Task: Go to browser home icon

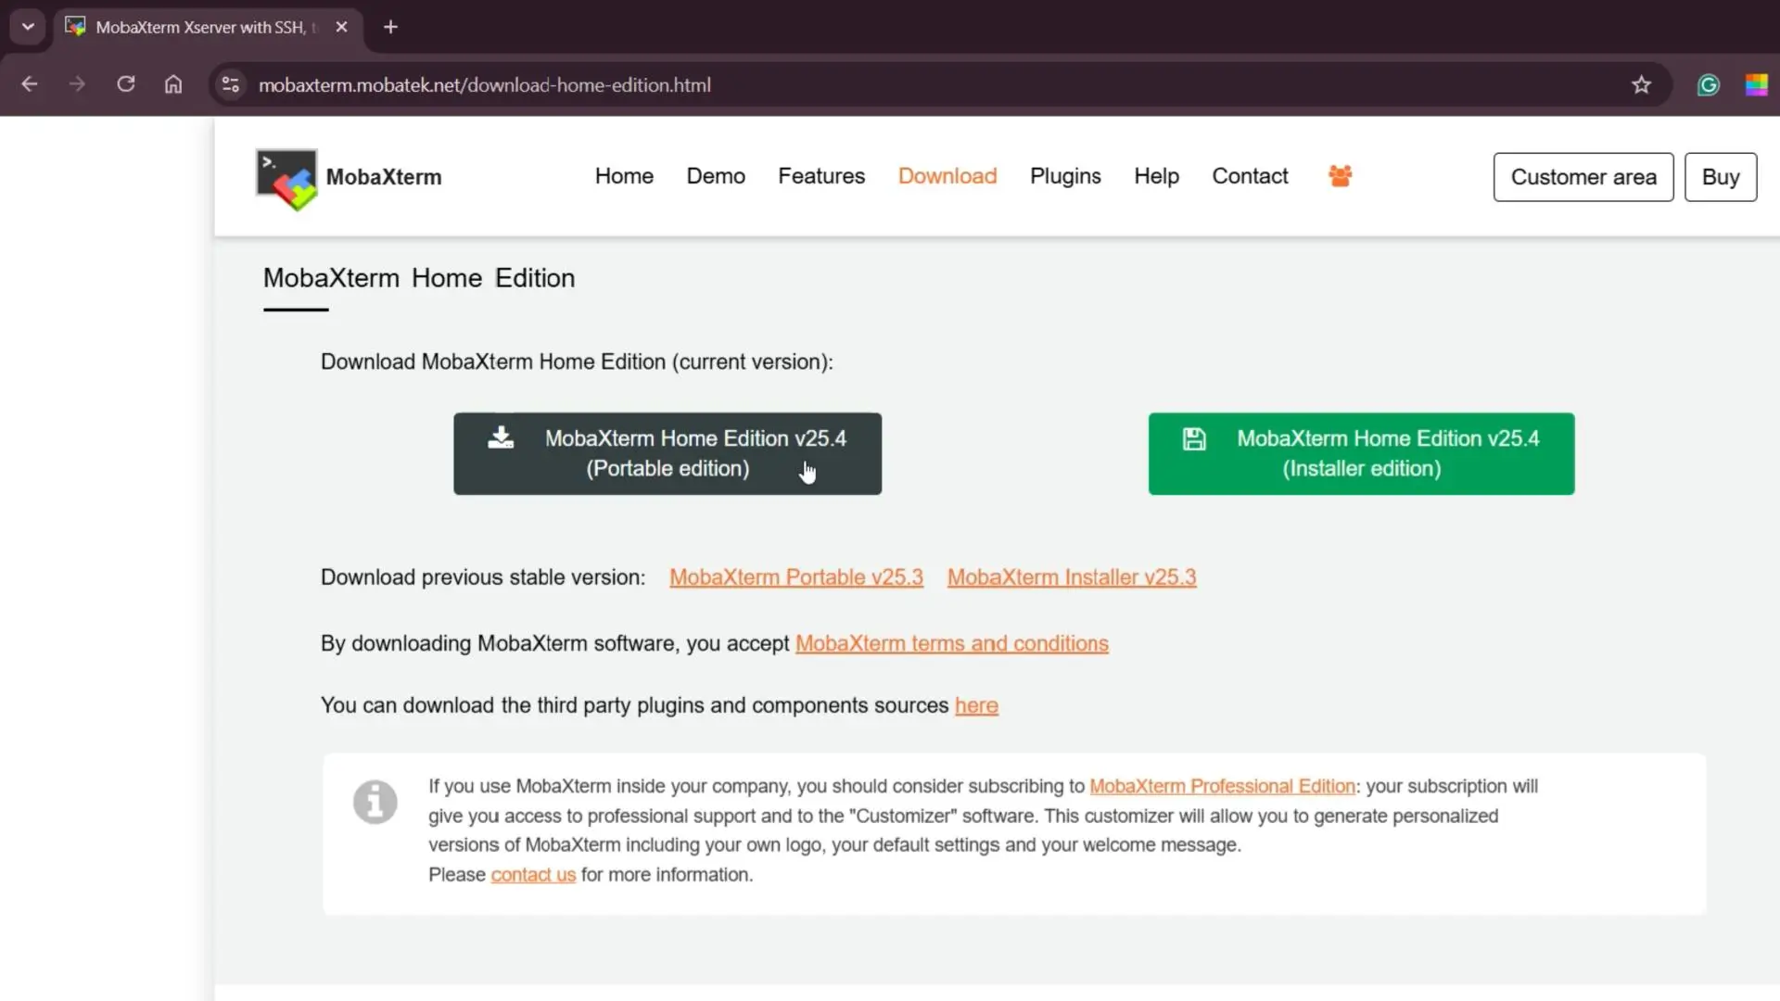Action: coord(173,84)
